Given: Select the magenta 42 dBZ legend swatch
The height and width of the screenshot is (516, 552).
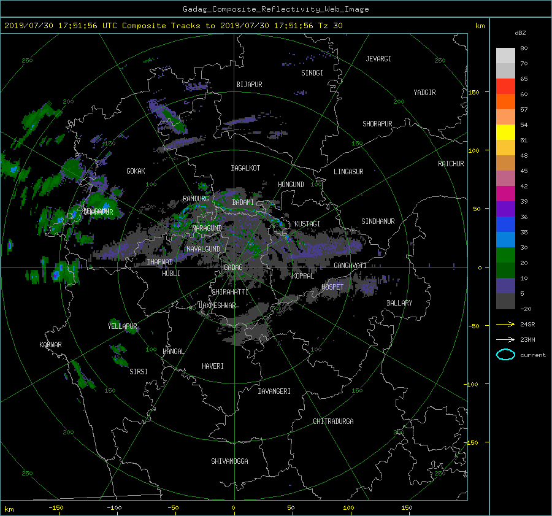Looking at the screenshot, I should [x=505, y=193].
